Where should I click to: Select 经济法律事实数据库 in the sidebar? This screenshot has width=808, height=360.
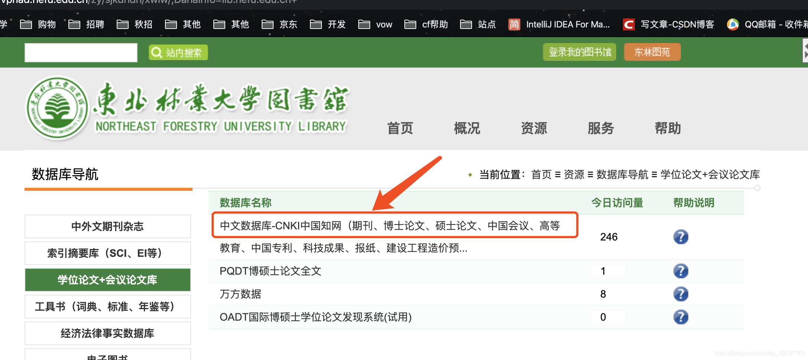[108, 333]
